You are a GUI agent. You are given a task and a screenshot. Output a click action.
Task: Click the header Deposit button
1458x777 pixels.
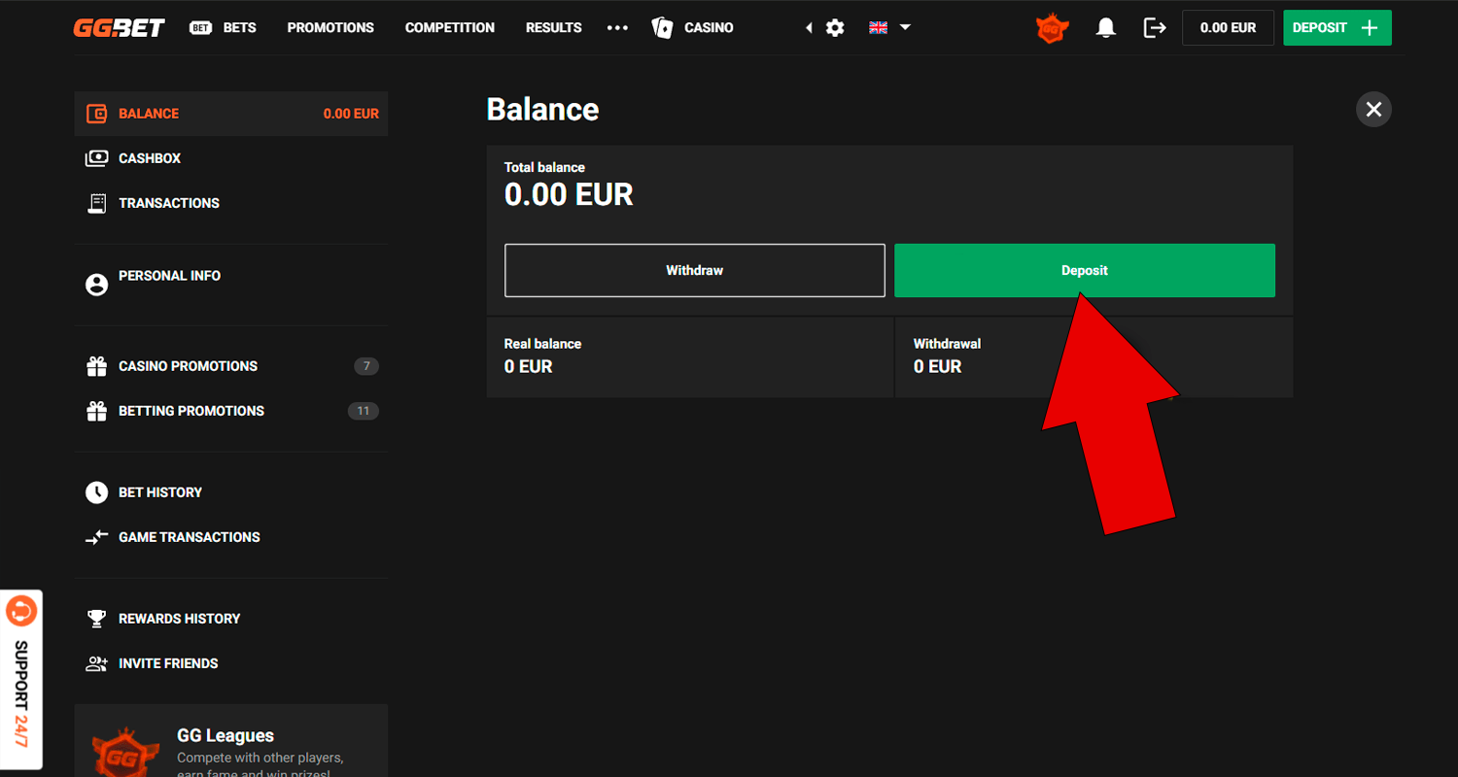[x=1337, y=27]
